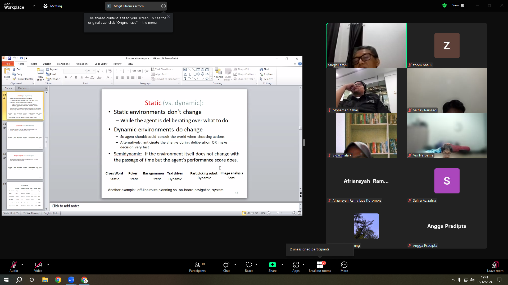Open the Zoom Apps icon
The height and width of the screenshot is (285, 508).
tap(296, 265)
